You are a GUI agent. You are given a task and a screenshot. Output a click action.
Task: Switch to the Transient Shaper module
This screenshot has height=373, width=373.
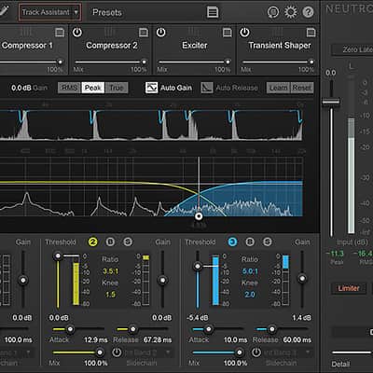click(280, 46)
